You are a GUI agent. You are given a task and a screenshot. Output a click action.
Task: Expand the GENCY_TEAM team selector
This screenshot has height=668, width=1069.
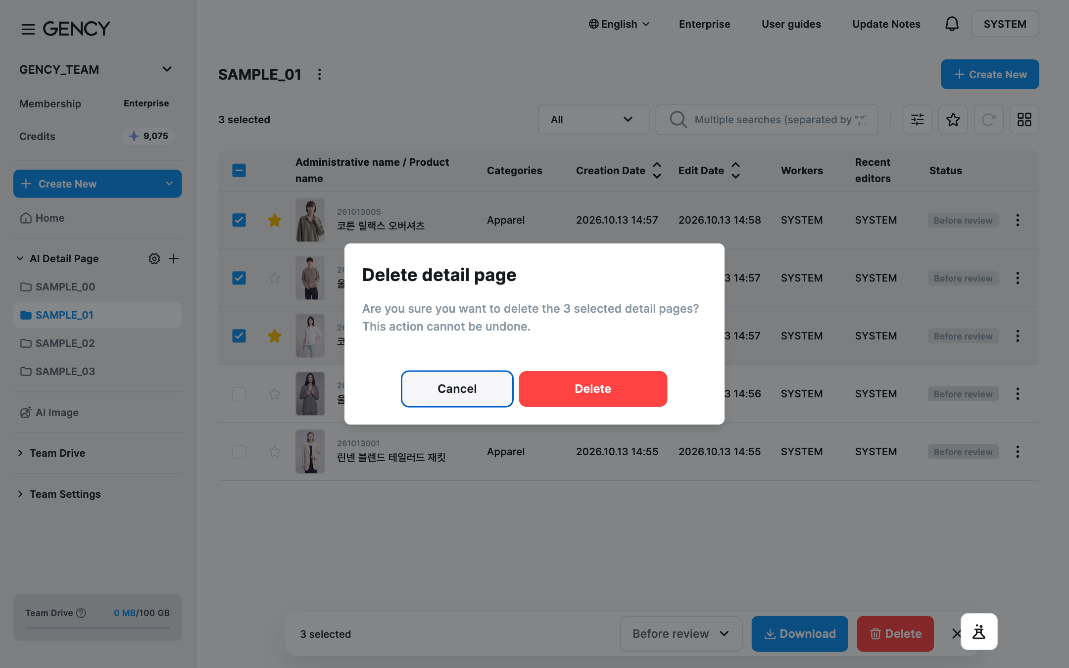tap(97, 69)
